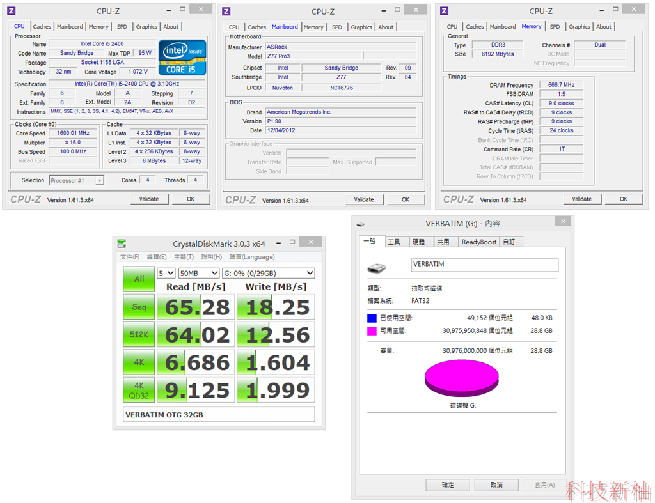655x503 pixels.
Task: Open SPD tab in first CPU-Z window
Action: coord(122,27)
